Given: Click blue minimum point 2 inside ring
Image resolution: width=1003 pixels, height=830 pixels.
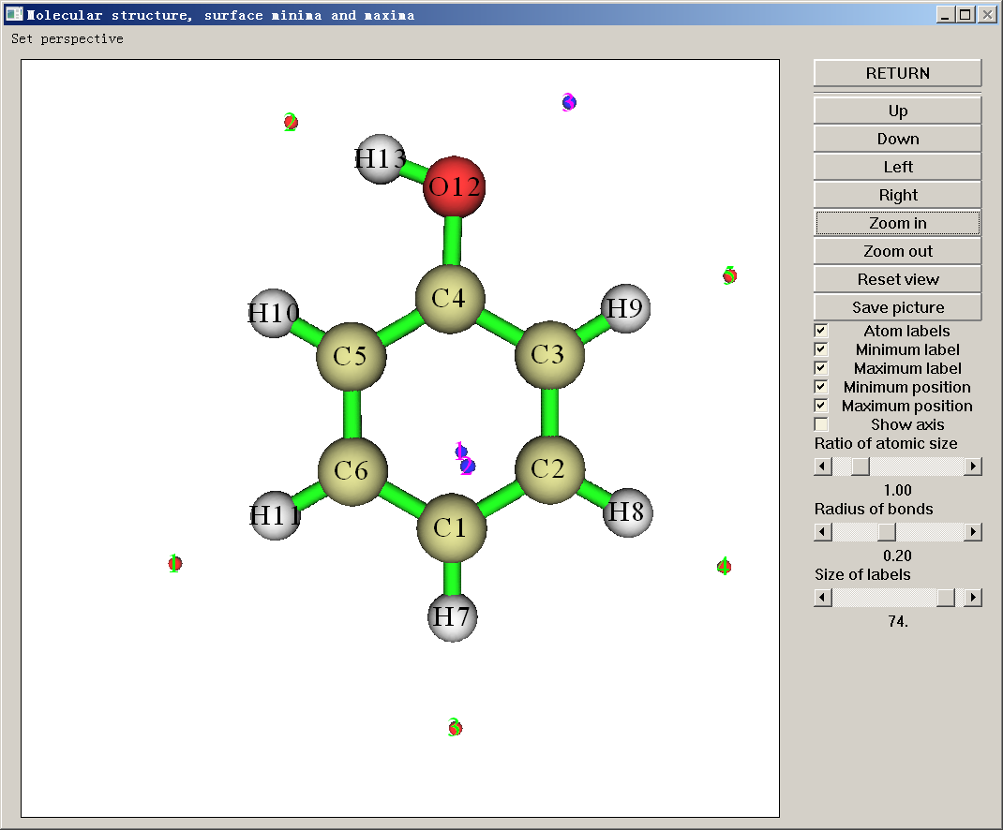Looking at the screenshot, I should [x=468, y=467].
